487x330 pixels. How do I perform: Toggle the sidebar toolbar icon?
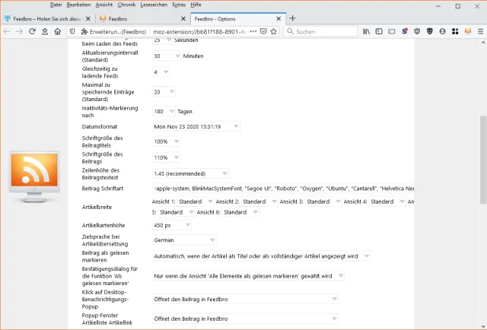coord(379,31)
